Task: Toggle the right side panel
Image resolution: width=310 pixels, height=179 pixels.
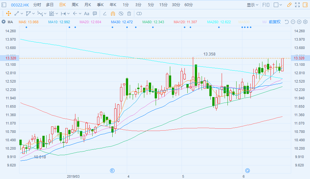Action: point(305,5)
